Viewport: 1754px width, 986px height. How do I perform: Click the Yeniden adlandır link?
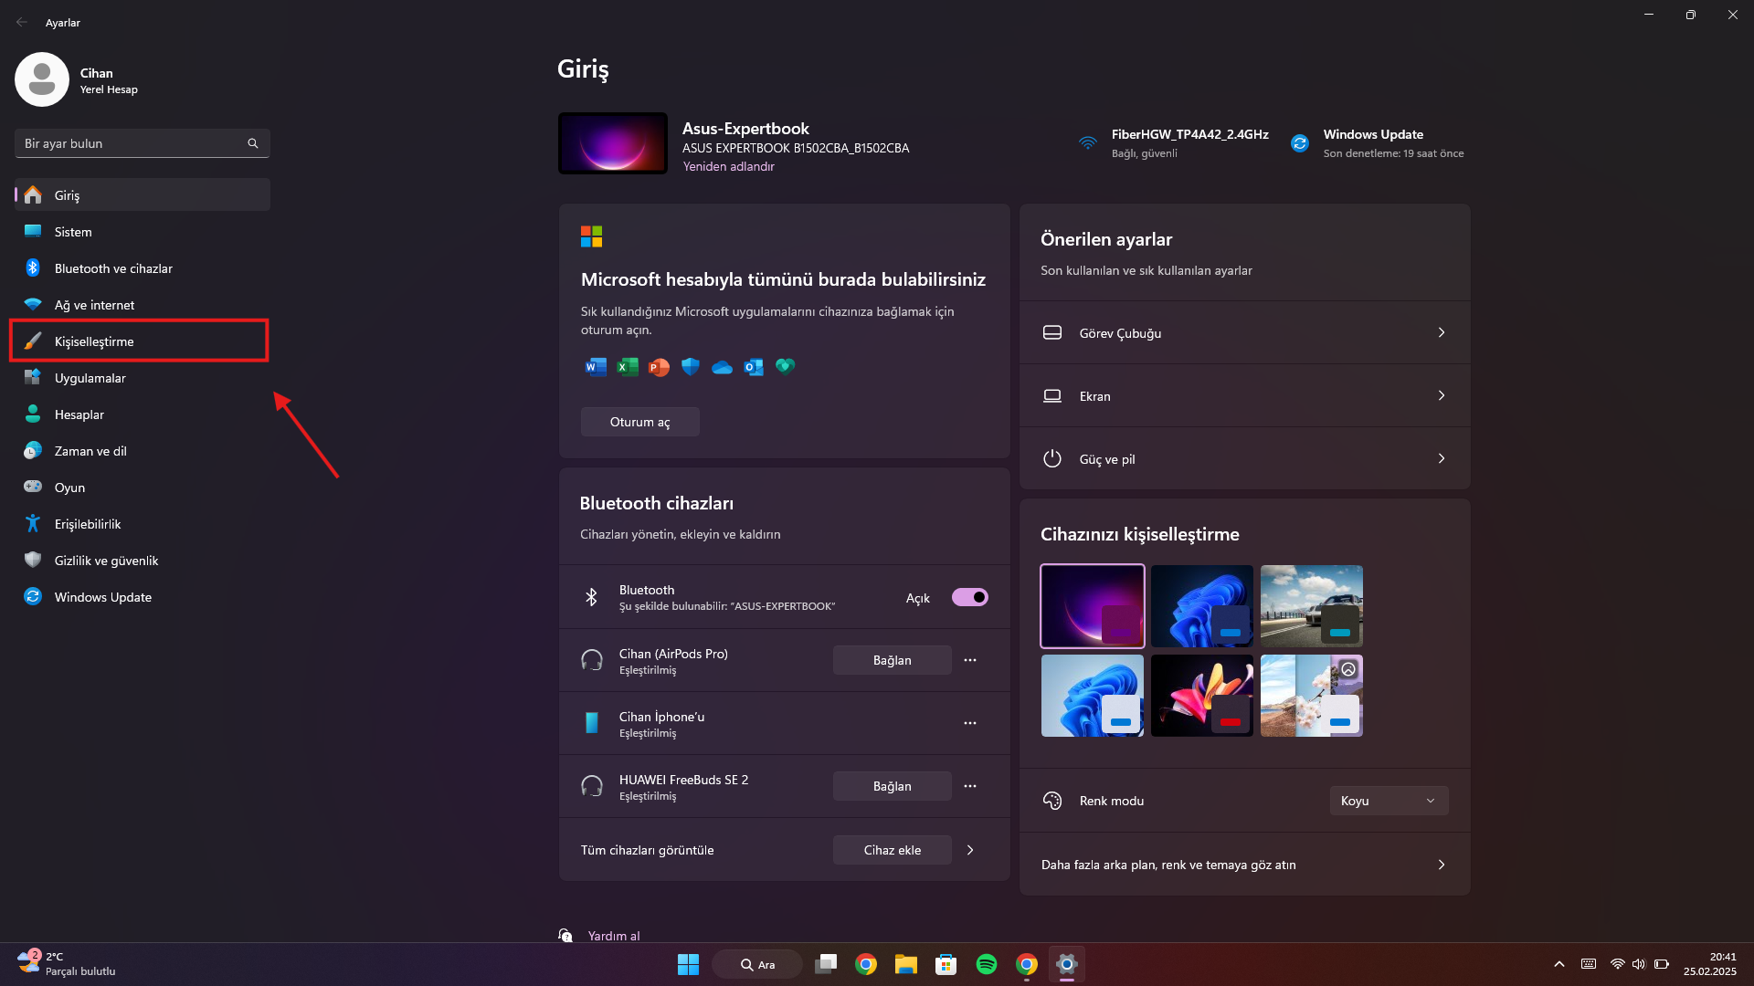click(728, 166)
